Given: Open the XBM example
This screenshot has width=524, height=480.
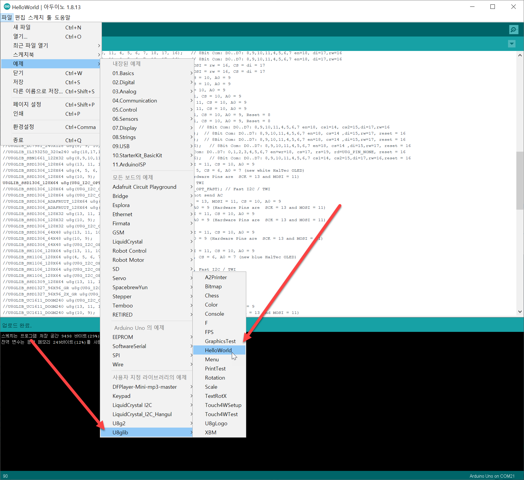Looking at the screenshot, I should tap(219, 433).
